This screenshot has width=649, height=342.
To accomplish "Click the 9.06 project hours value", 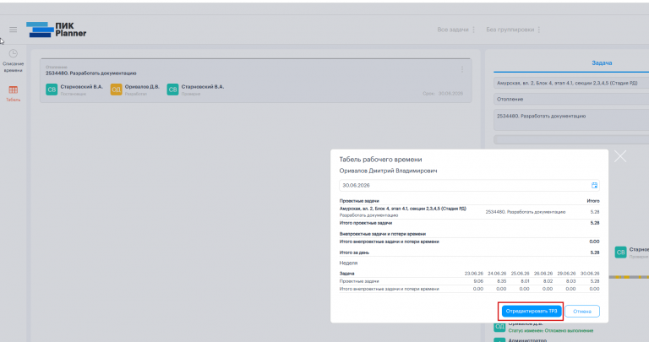I will coord(478,281).
